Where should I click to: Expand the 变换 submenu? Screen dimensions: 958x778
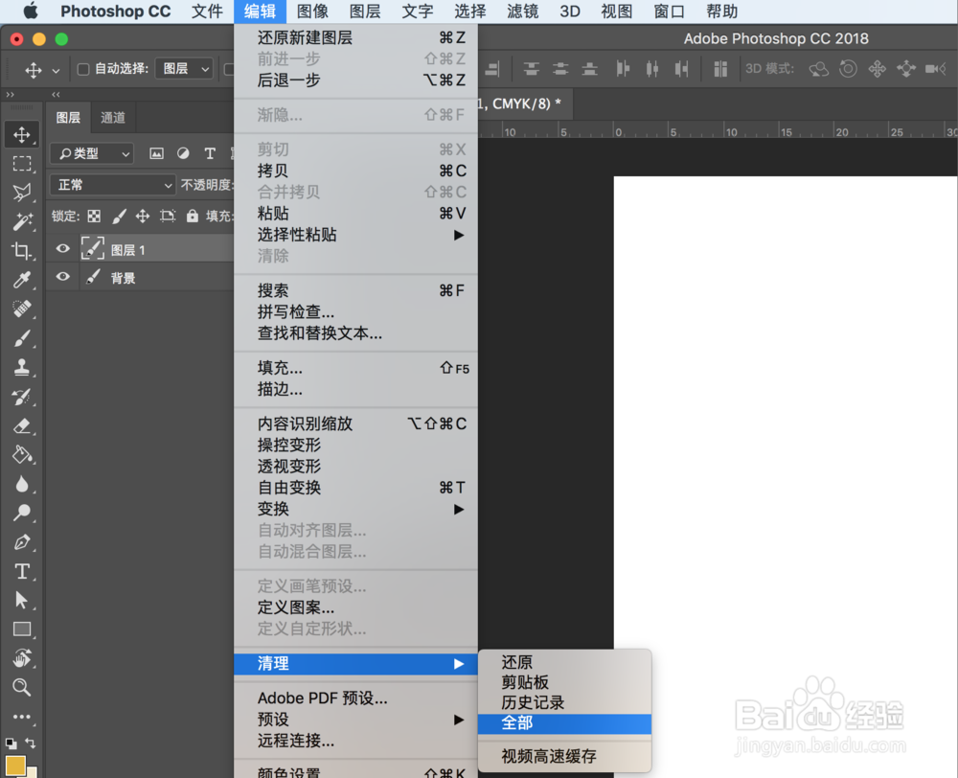355,509
